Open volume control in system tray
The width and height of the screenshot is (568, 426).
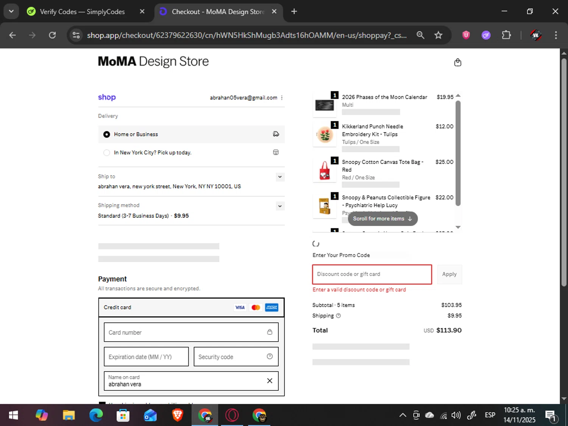456,415
